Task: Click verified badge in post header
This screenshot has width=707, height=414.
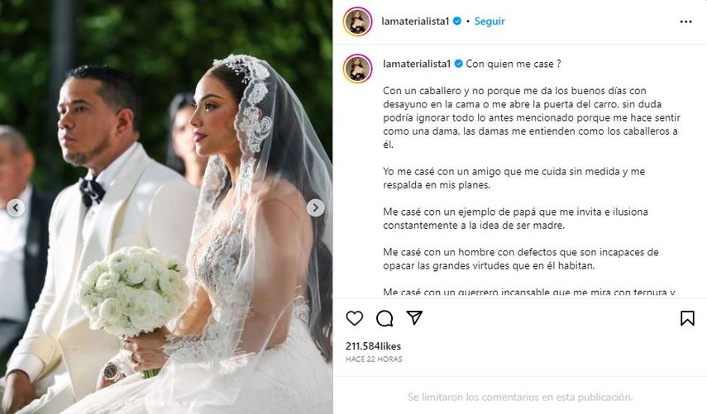Action: pyautogui.click(x=456, y=21)
